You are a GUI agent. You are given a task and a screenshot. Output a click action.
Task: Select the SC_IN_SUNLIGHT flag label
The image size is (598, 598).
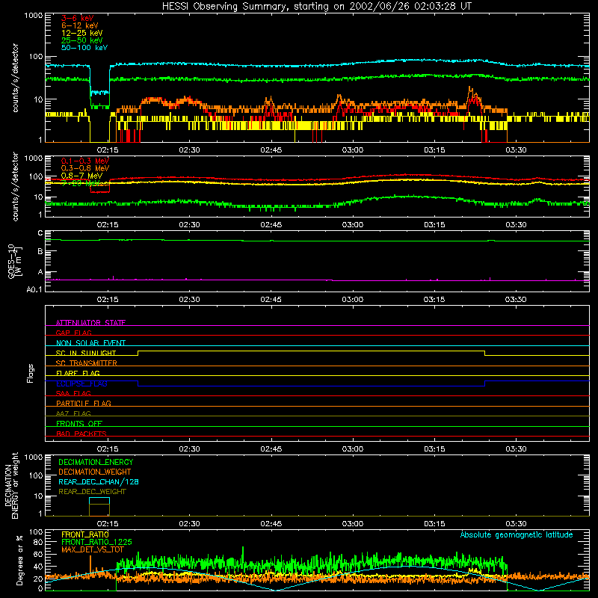86,353
